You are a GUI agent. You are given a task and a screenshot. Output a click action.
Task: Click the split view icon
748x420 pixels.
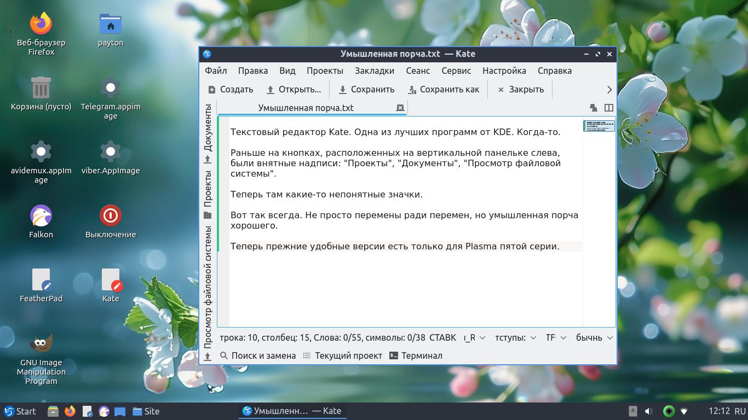[x=608, y=108]
